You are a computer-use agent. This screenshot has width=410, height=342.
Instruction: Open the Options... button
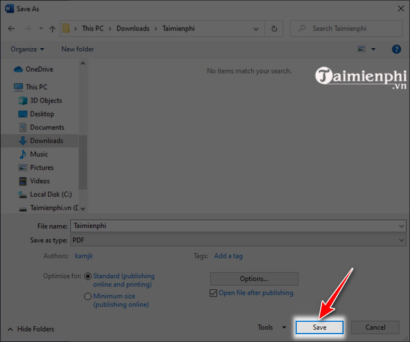coord(254,279)
